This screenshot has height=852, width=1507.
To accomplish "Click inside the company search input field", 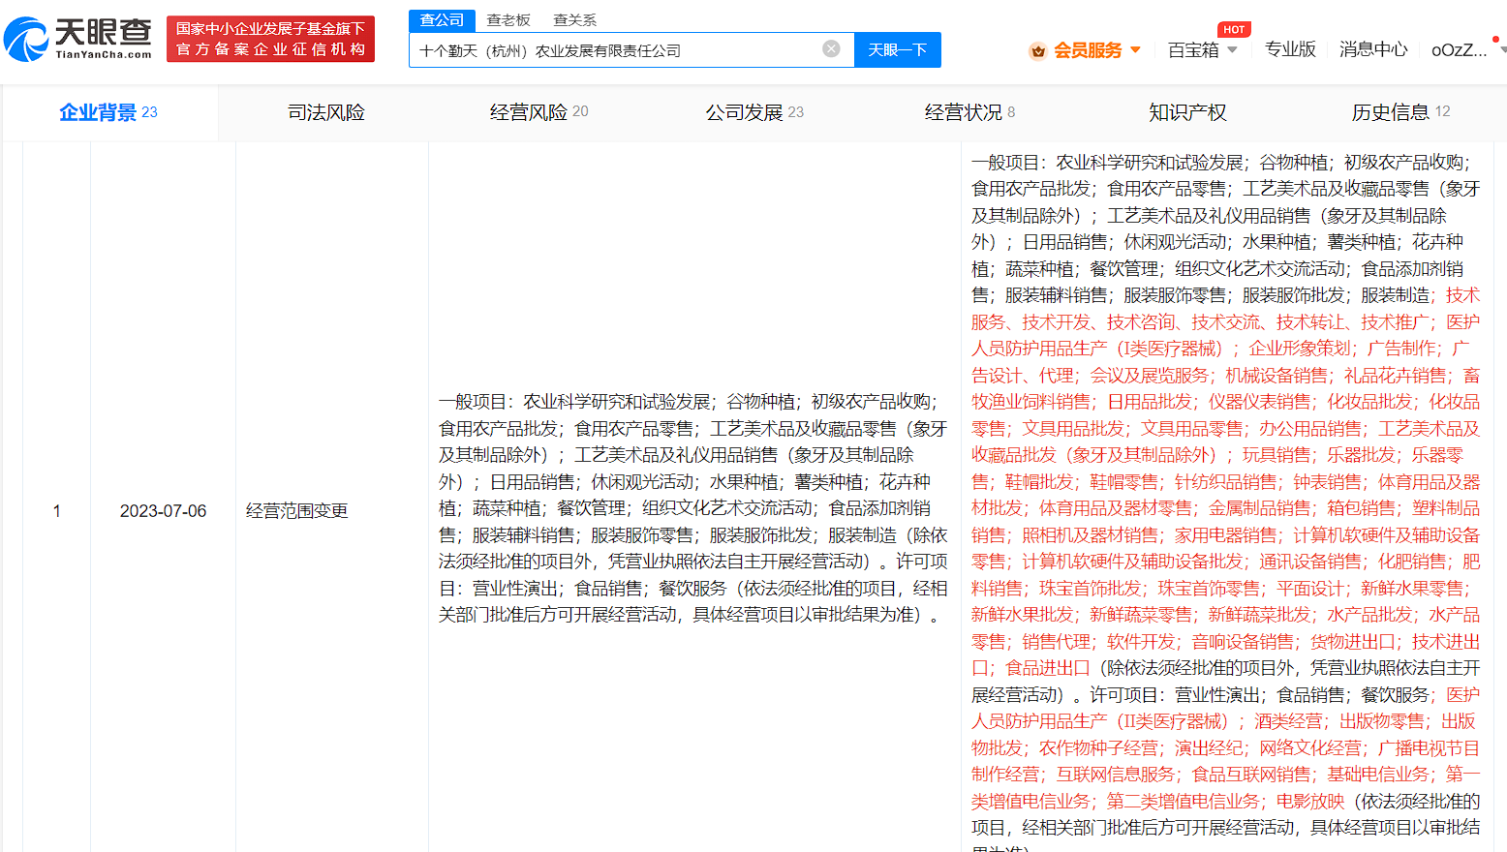I will click(x=620, y=49).
